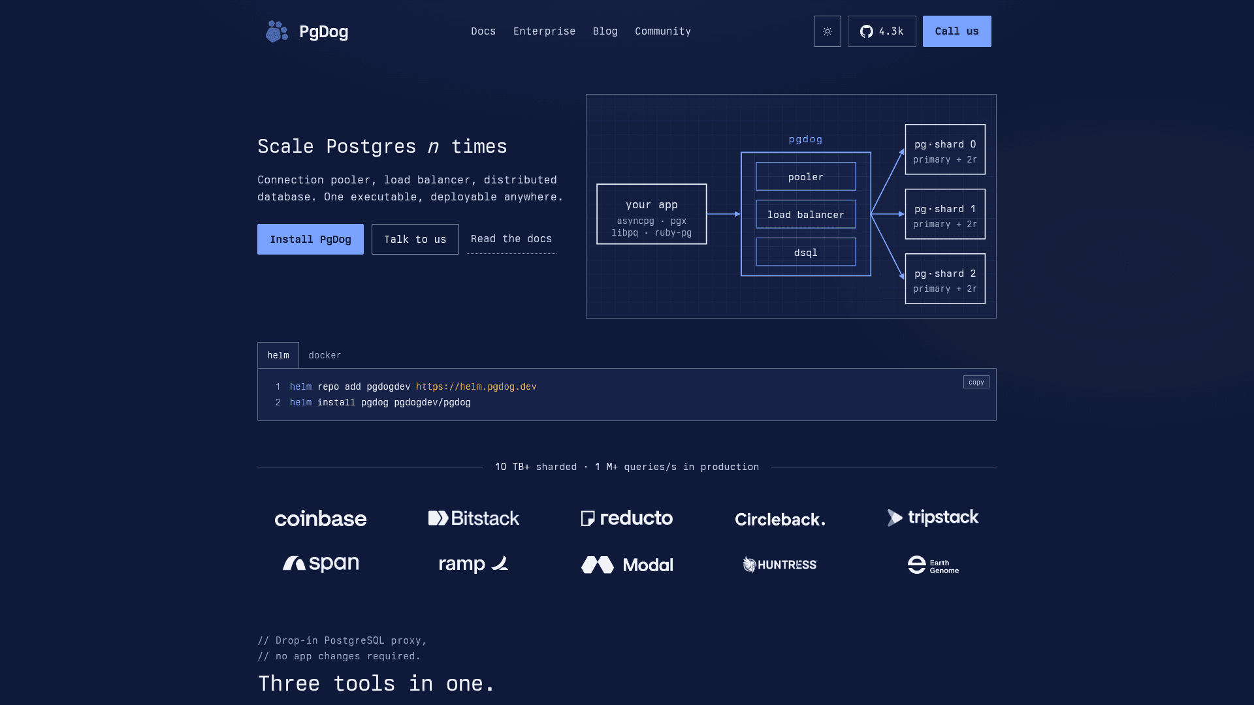This screenshot has height=705, width=1254.
Task: Follow the Read the docs link
Action: pyautogui.click(x=511, y=239)
